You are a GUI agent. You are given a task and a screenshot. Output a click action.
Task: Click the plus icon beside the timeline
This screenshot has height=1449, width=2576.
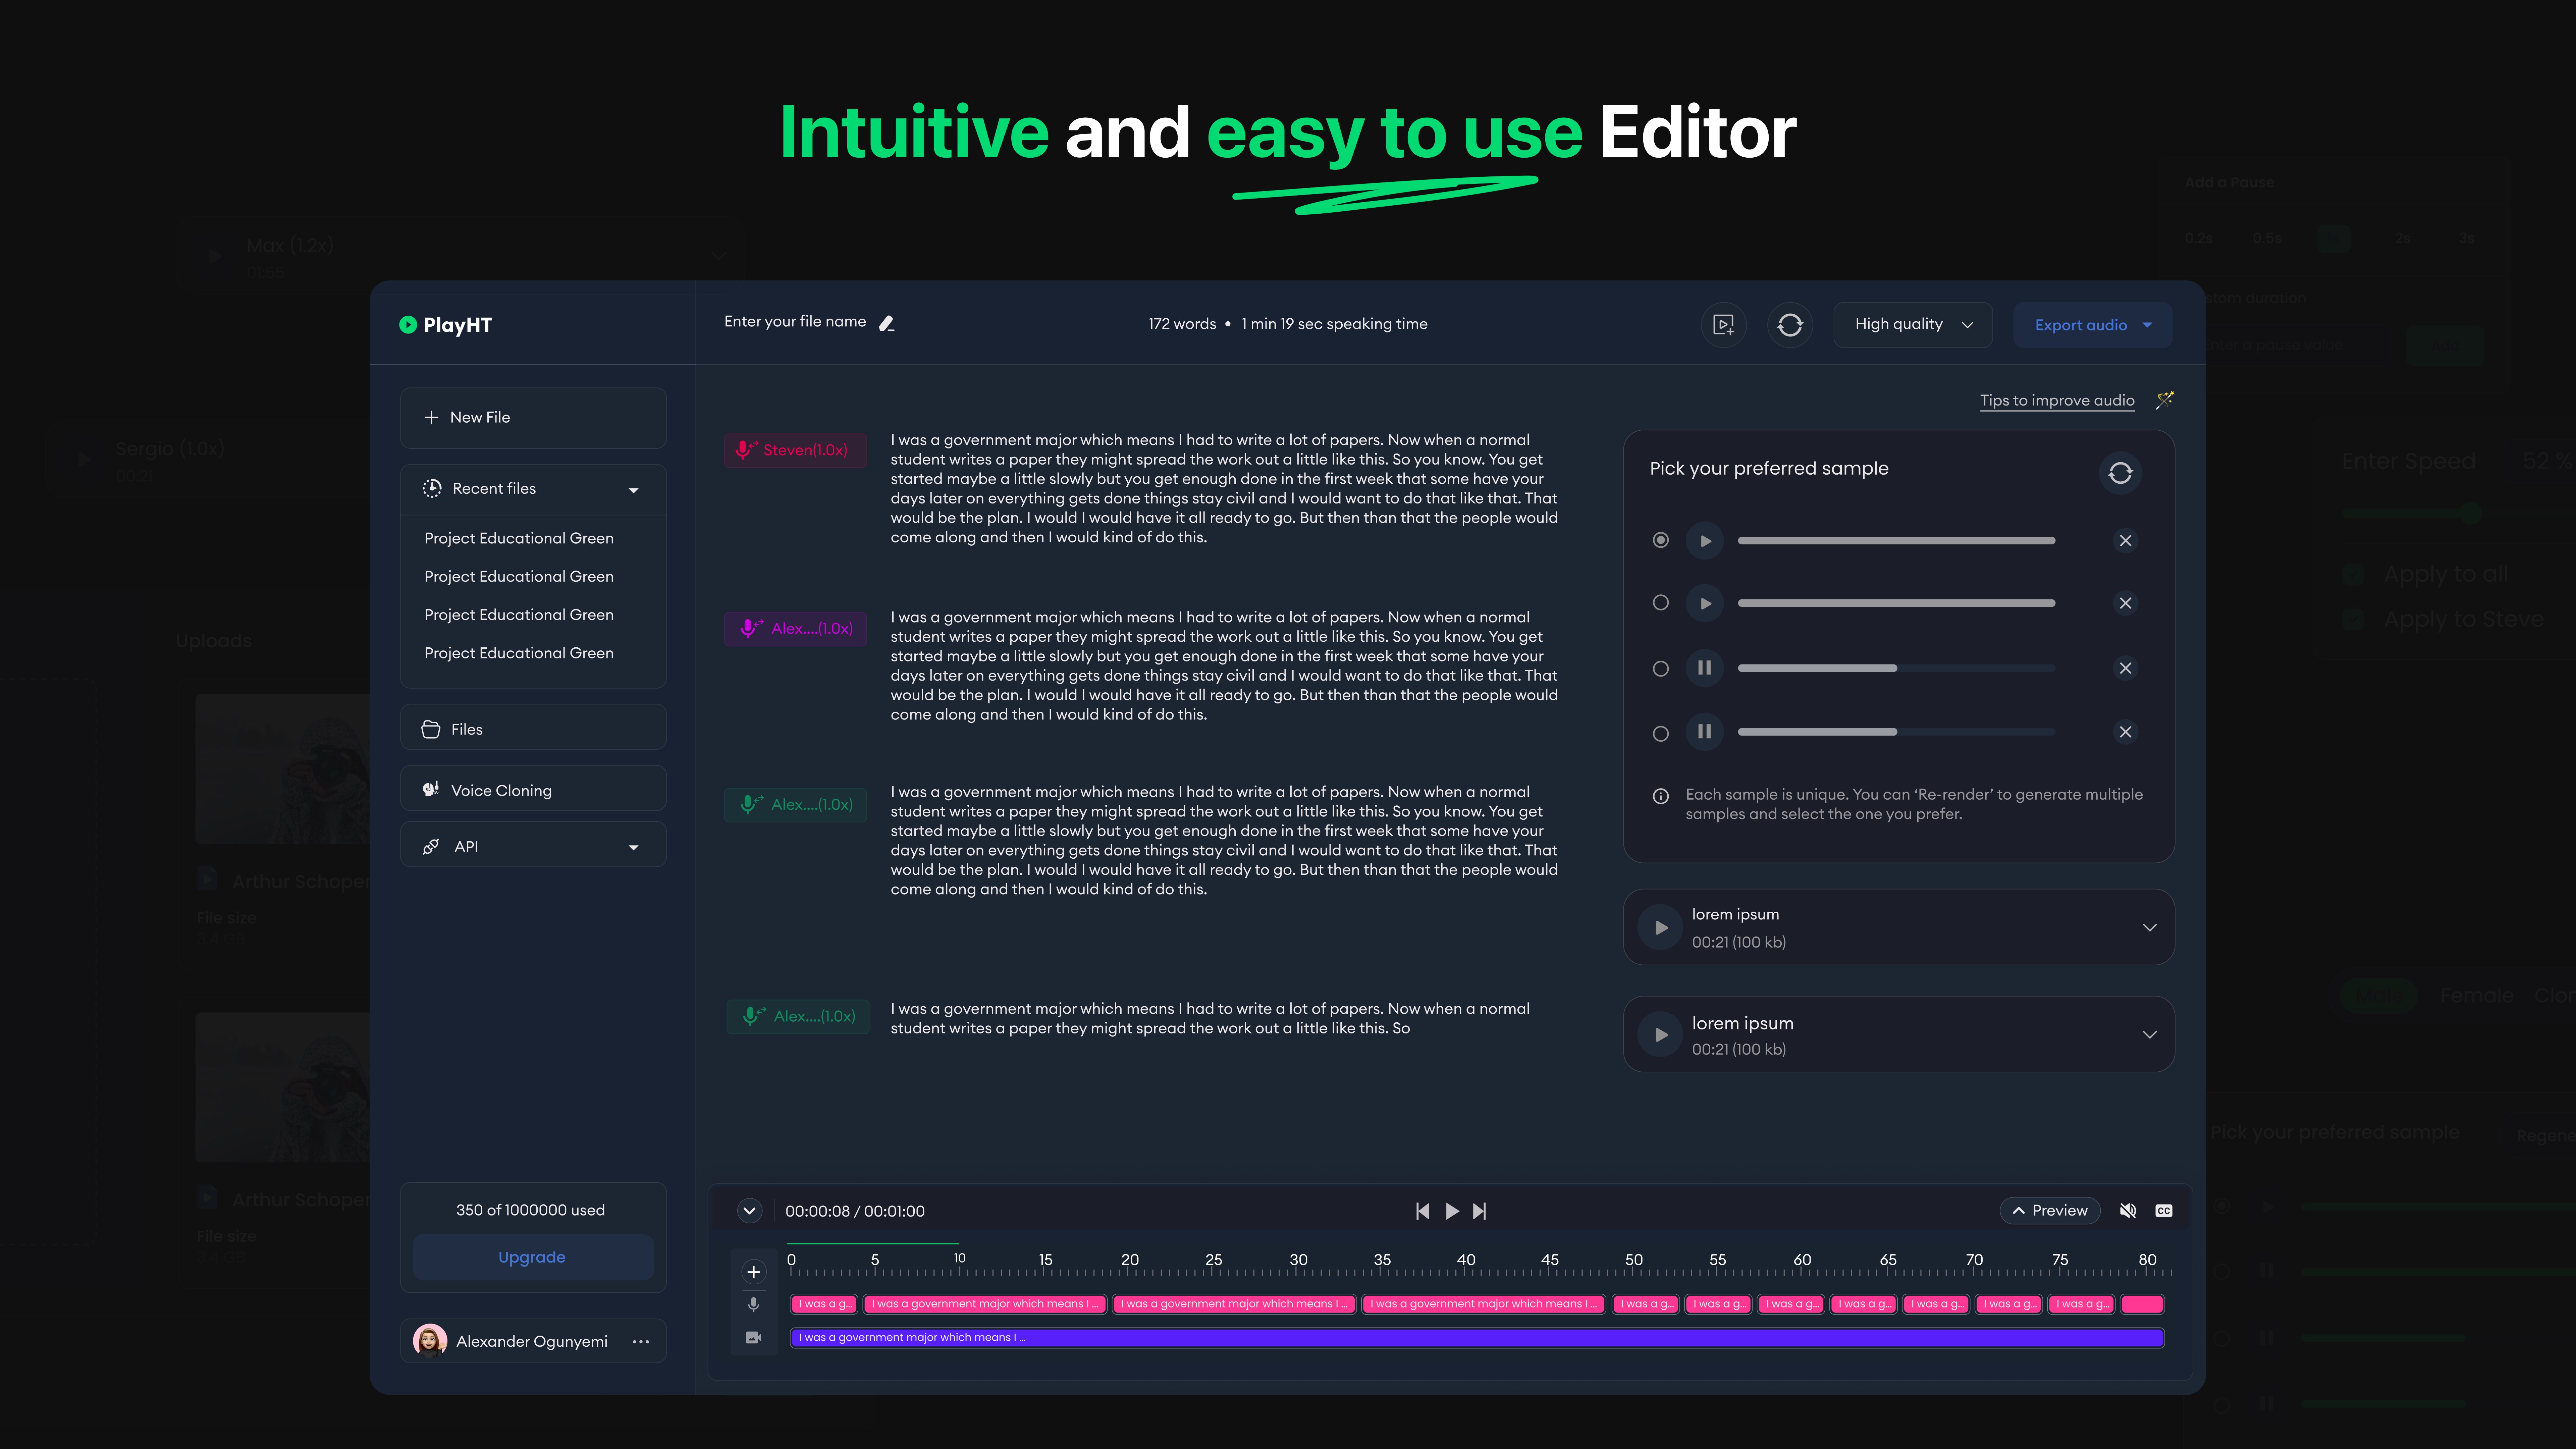754,1272
